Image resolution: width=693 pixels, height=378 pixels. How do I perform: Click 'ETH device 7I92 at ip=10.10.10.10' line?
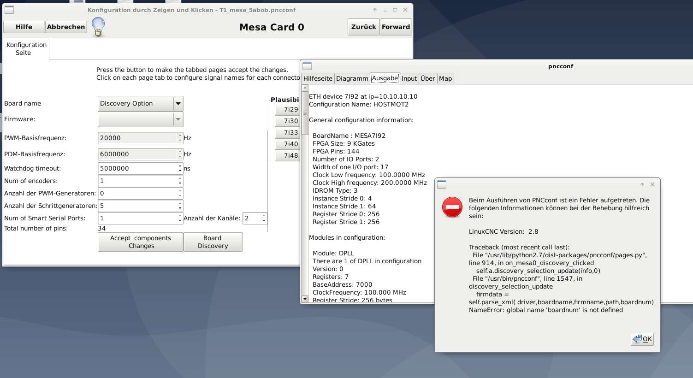[x=363, y=96]
